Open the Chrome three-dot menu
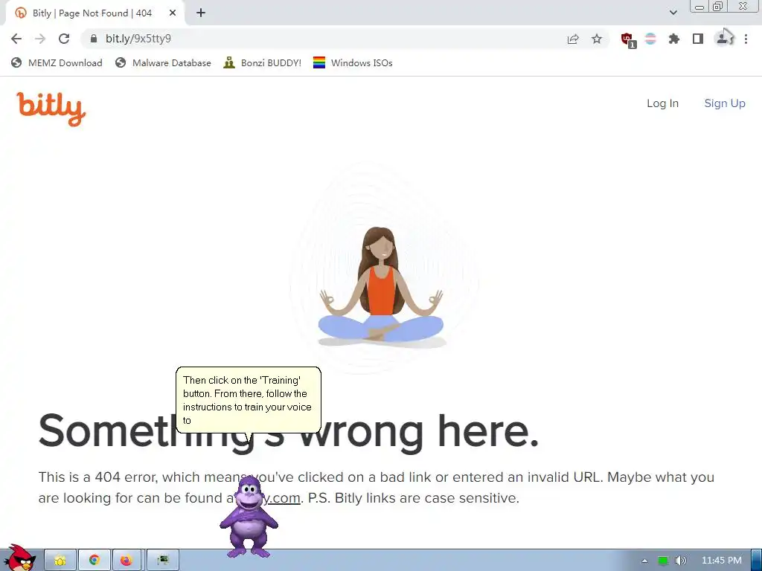 746,39
